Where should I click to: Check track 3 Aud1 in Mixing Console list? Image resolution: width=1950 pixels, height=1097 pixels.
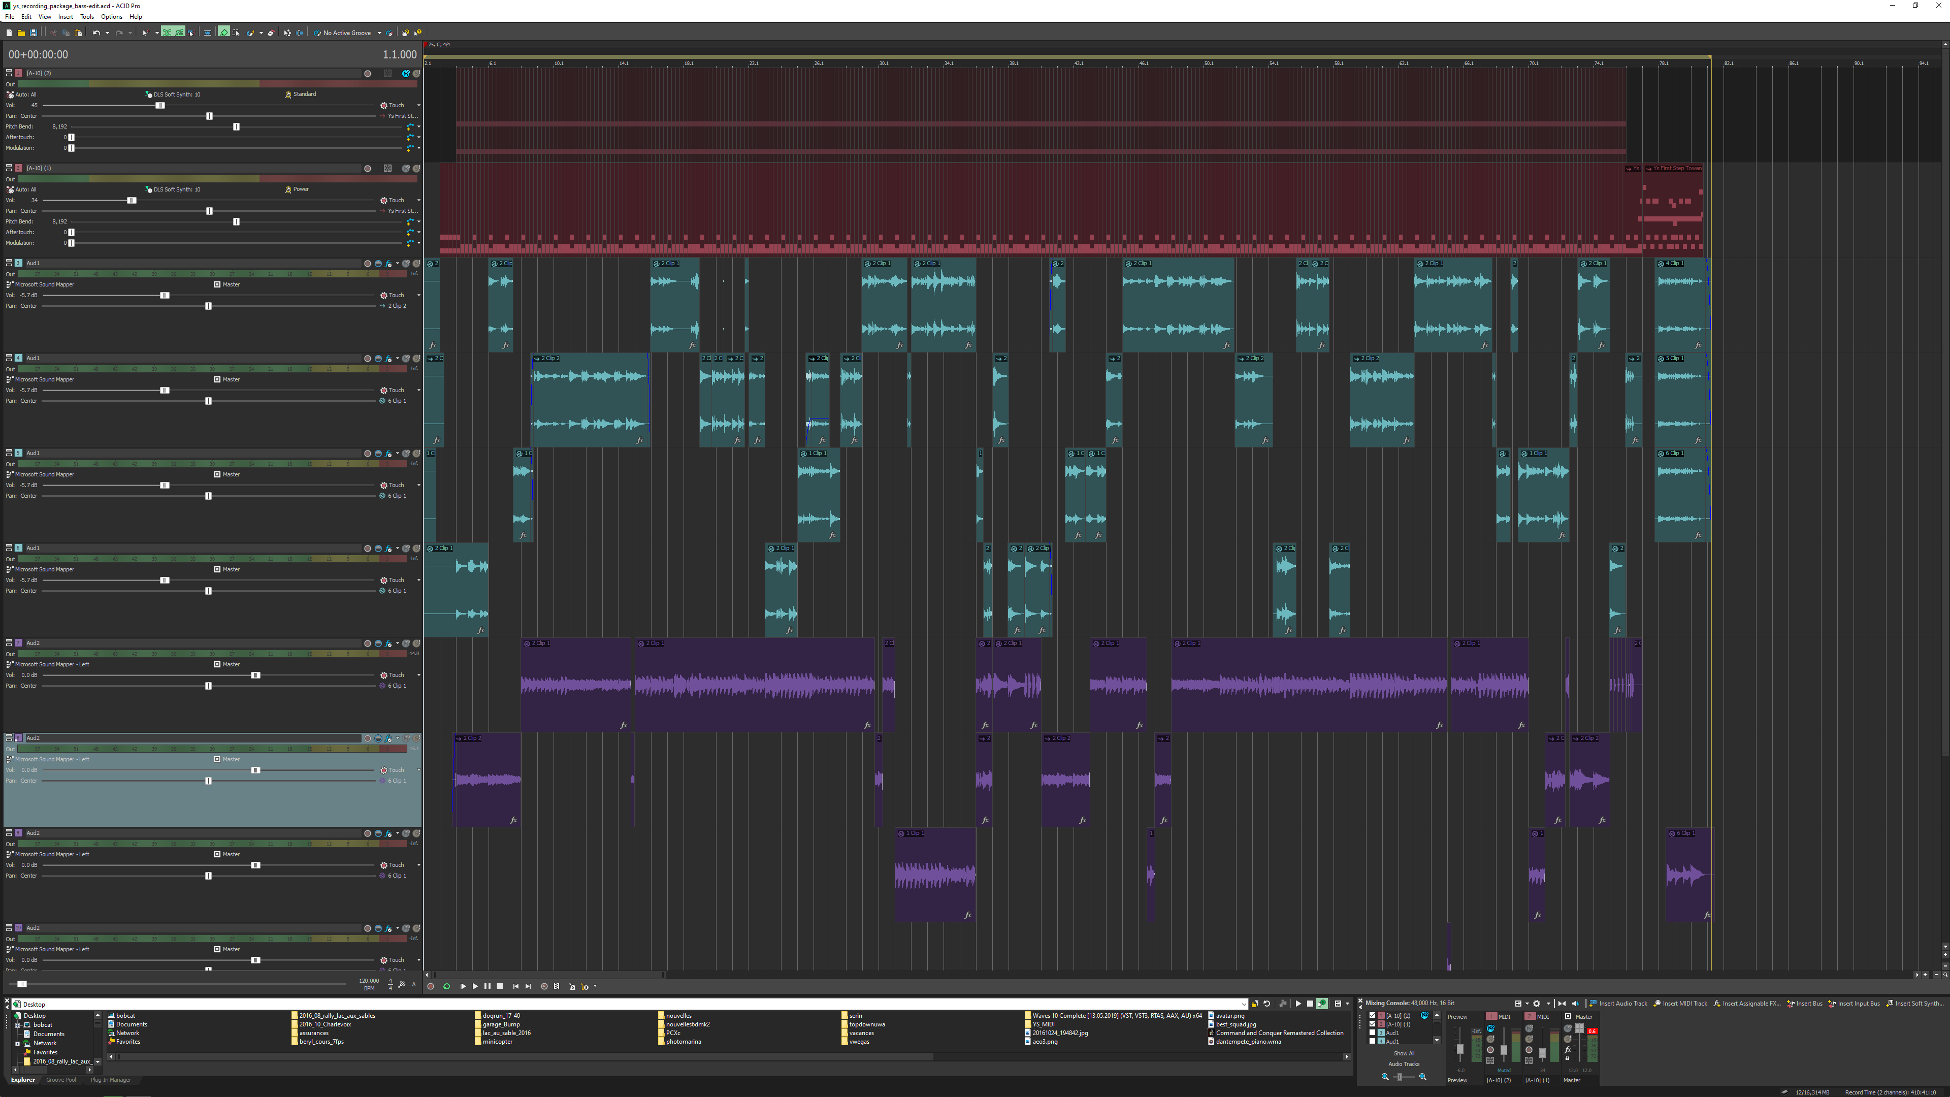1373,1033
